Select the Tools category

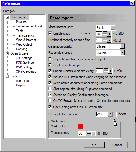pyautogui.click(x=20, y=31)
